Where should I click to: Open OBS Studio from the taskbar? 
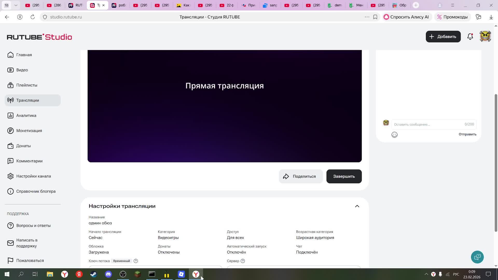(123, 274)
